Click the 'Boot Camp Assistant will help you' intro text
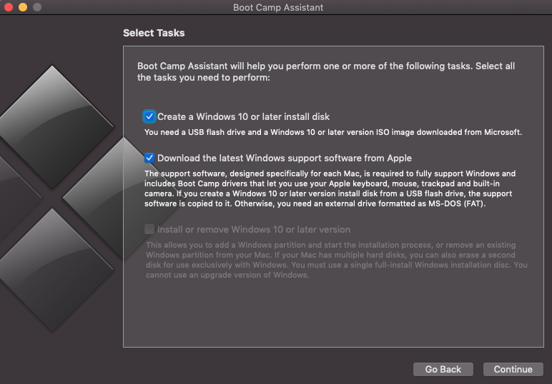 (326, 71)
